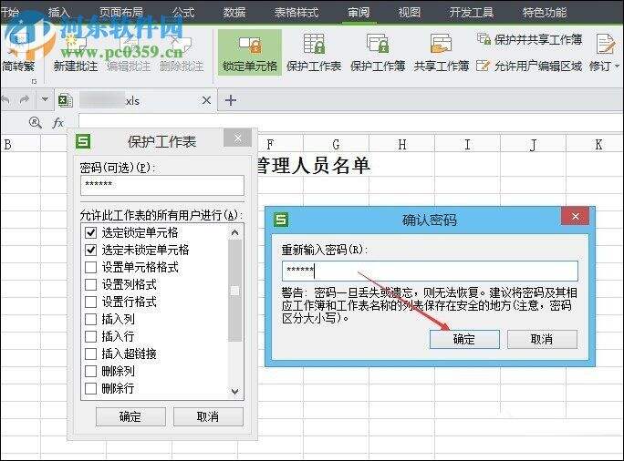Switch to the Insert (插入) ribbon tab

(58, 13)
